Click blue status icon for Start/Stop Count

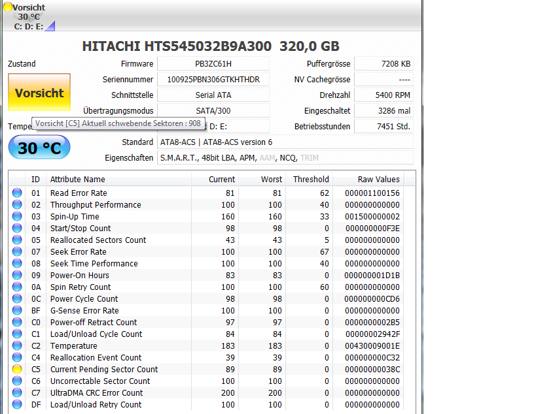(17, 228)
